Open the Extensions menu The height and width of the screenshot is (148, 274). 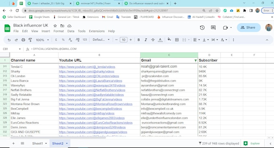click(97, 31)
